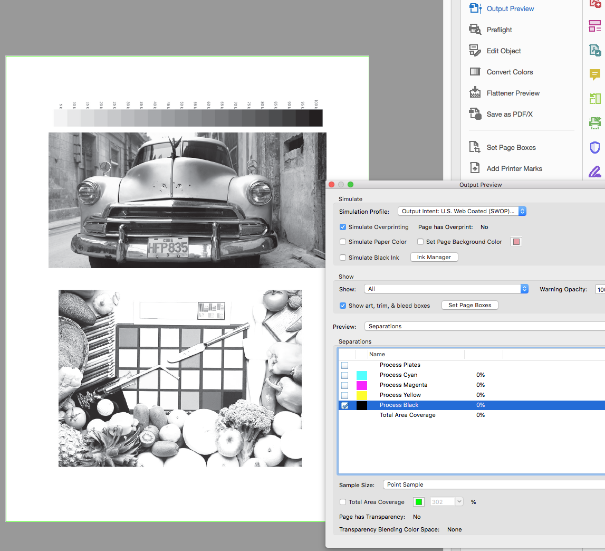Click the Ink Manager button
This screenshot has height=551, width=605.
(434, 257)
